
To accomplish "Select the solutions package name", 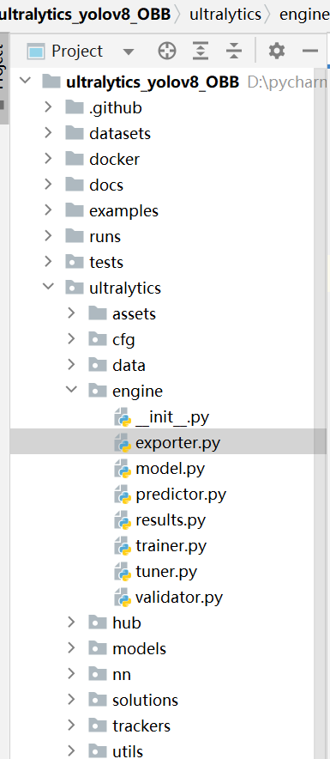I will click(145, 700).
